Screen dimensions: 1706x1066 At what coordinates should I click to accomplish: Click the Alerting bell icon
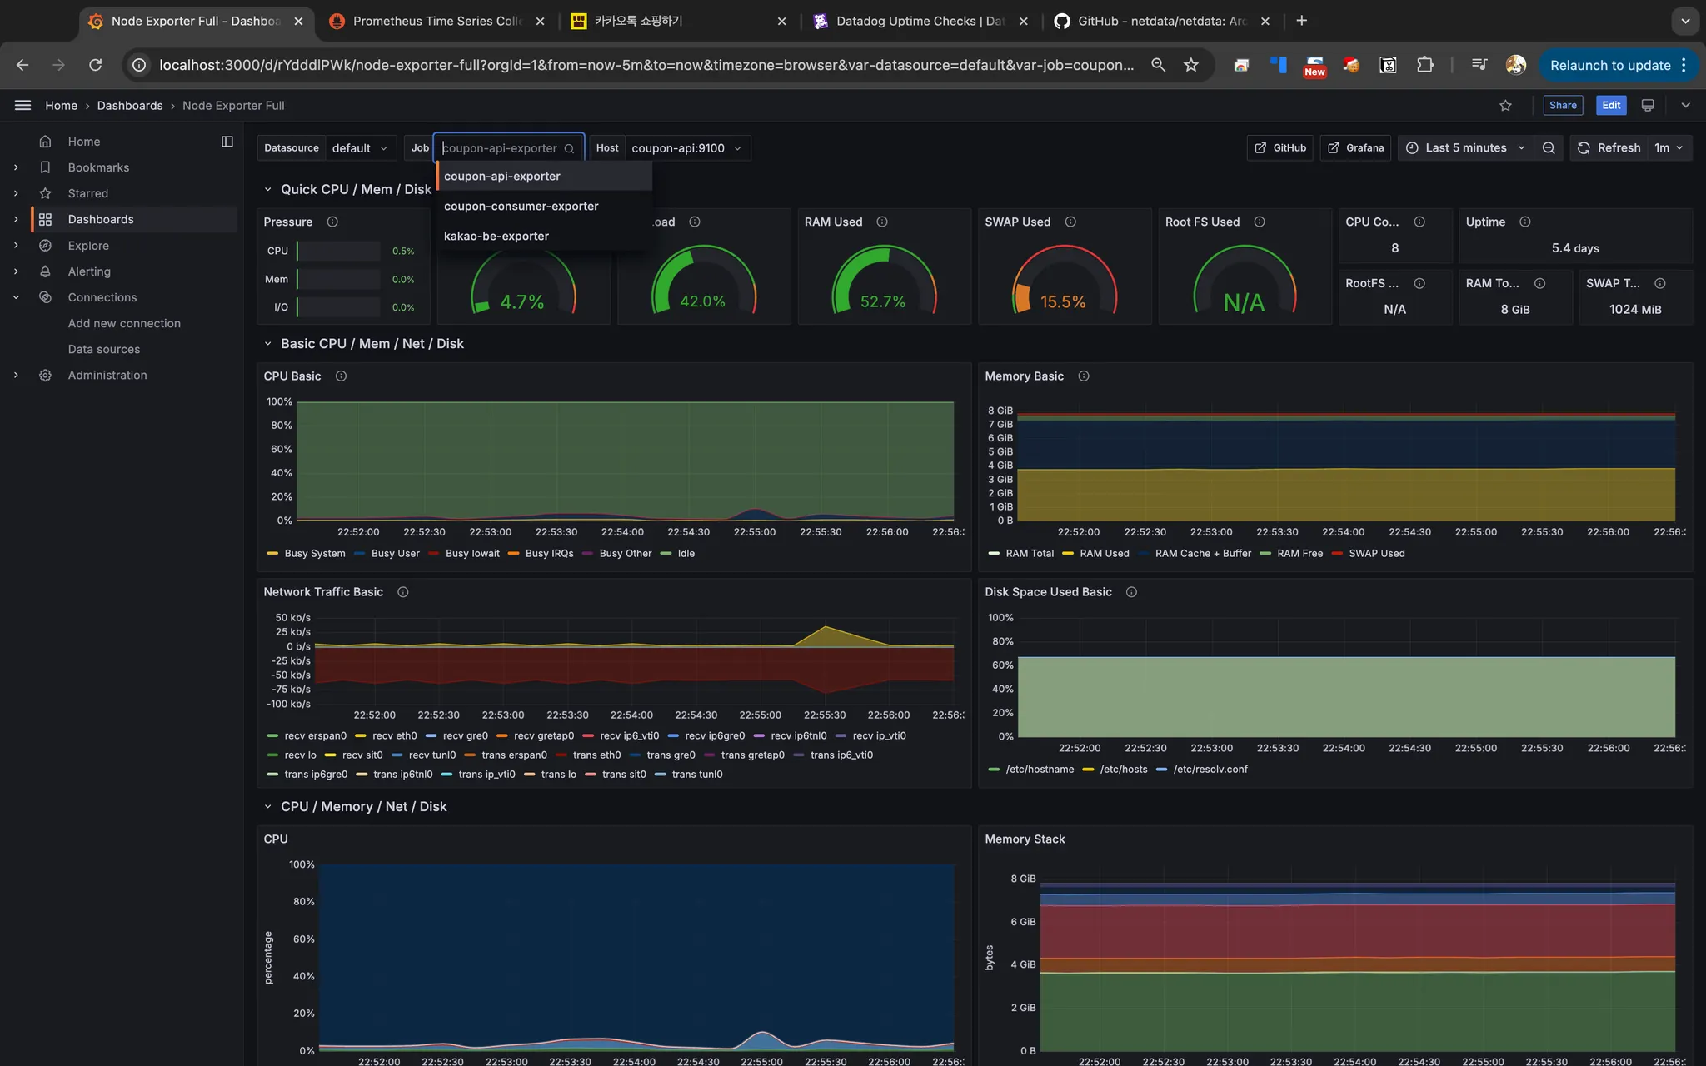pyautogui.click(x=46, y=271)
